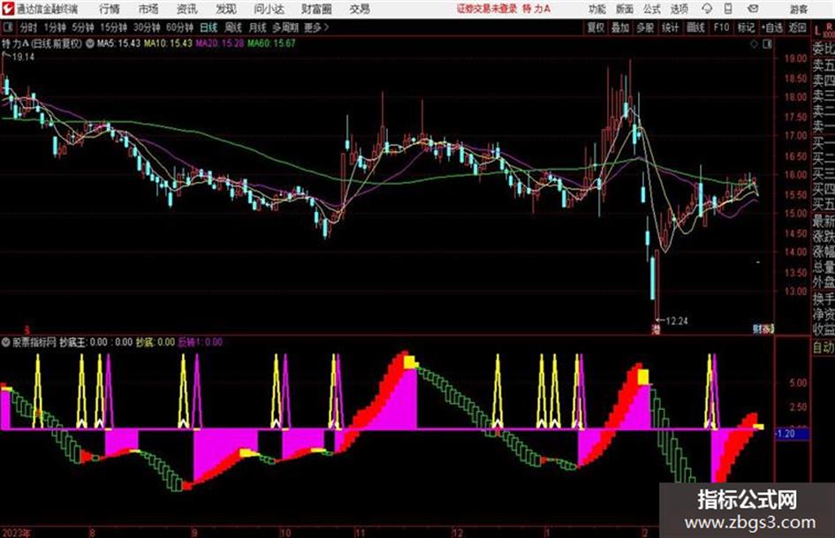Switch to the 60分钟 period tab
835x538 pixels.
[179, 27]
